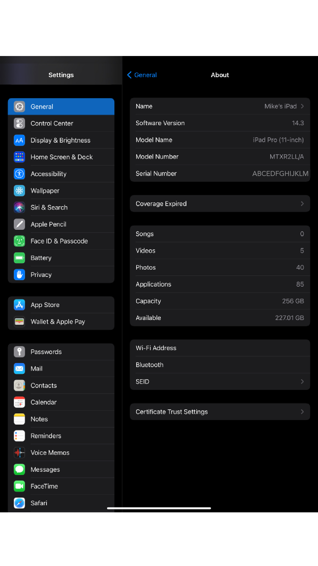The image size is (318, 566).
Task: Tap the Settings sidebar title
Action: (61, 75)
